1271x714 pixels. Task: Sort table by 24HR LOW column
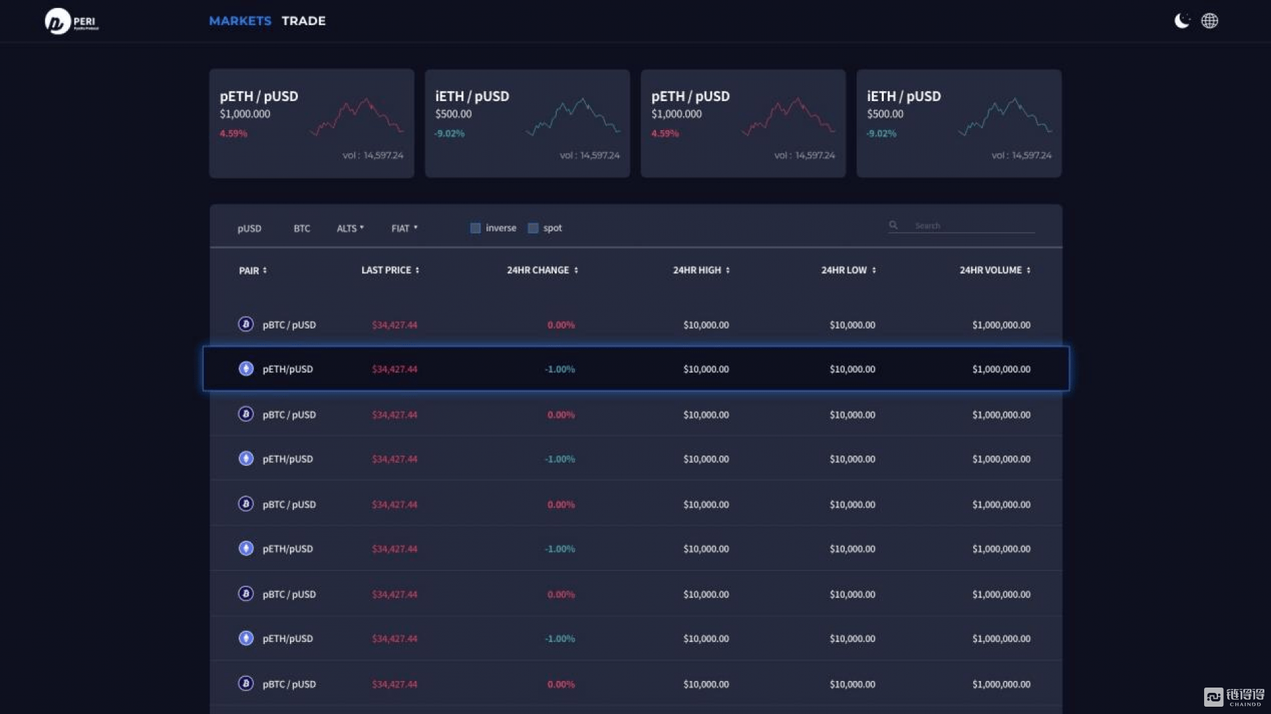pos(849,270)
